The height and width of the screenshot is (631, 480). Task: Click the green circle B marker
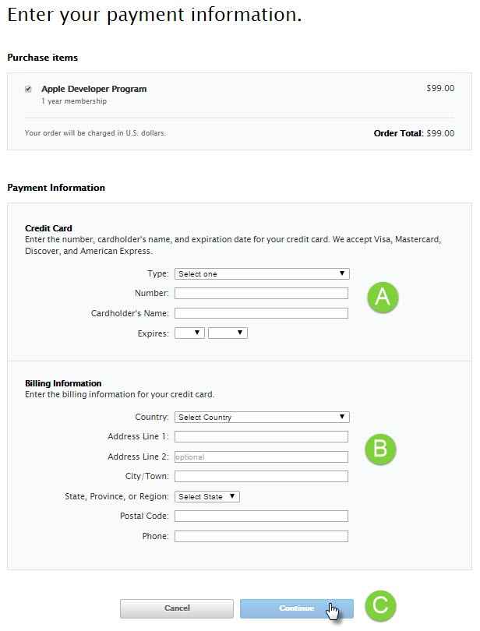pos(380,449)
